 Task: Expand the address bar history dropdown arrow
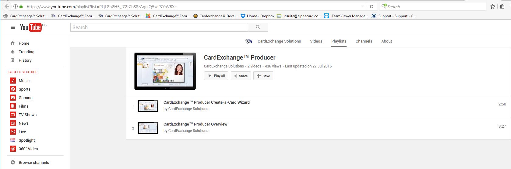pos(362,6)
